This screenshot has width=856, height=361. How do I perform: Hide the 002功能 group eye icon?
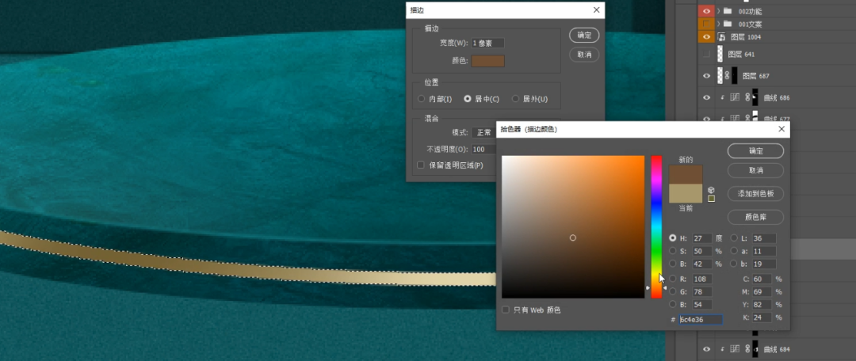click(x=706, y=11)
